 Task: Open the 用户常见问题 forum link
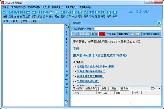pyautogui.click(x=101, y=55)
